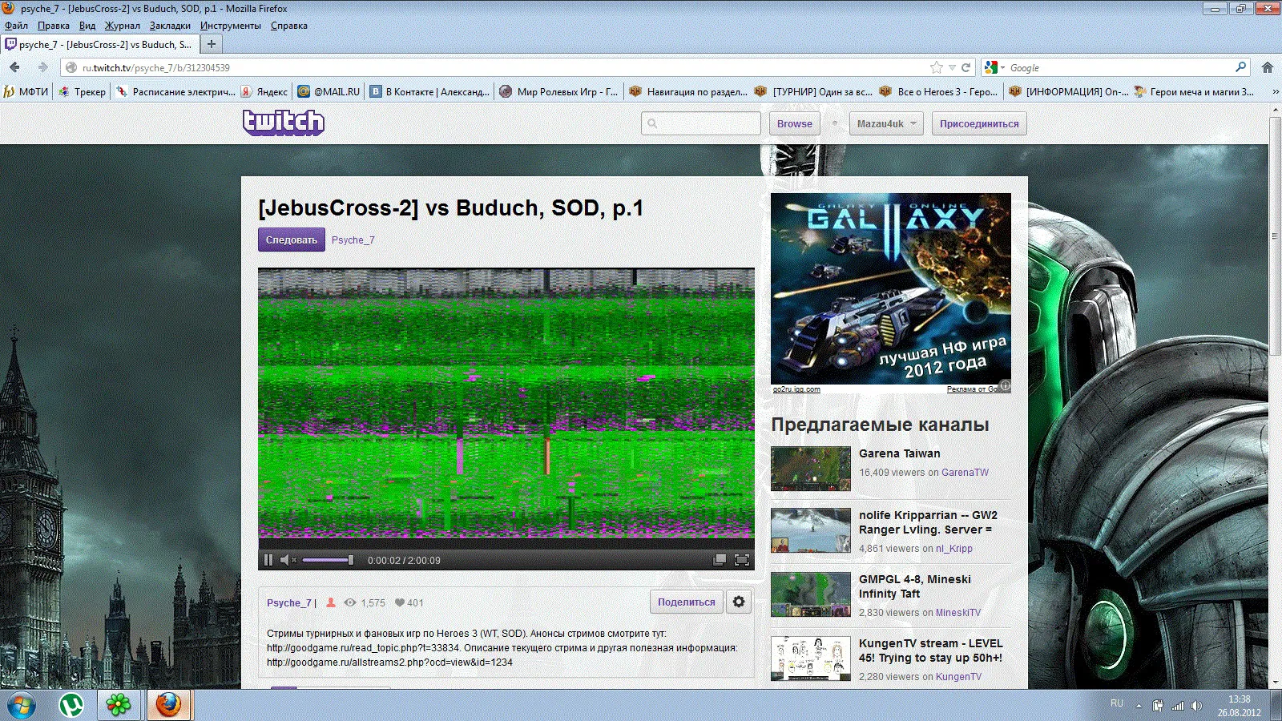Screen dimensions: 1282x721
Task: Open the Вид menu
Action: click(x=87, y=26)
